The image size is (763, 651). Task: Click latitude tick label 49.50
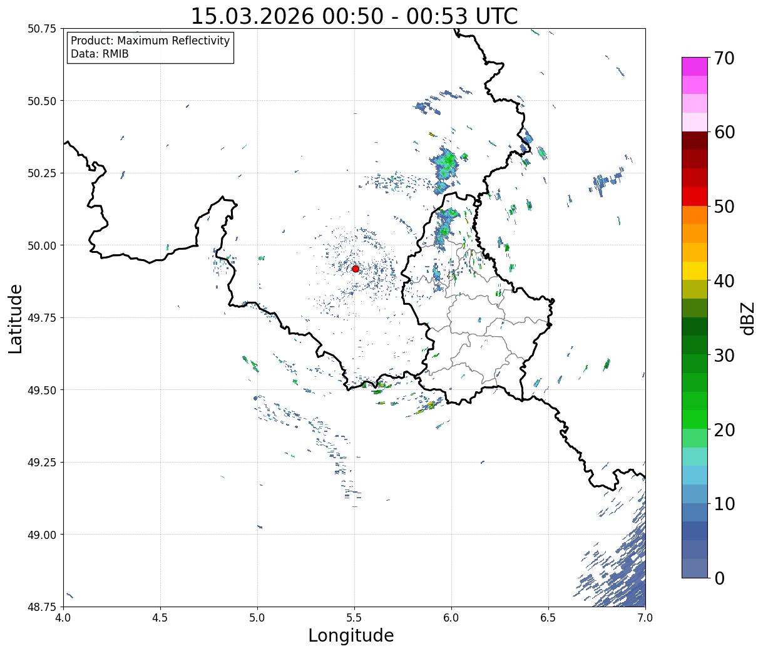[42, 390]
